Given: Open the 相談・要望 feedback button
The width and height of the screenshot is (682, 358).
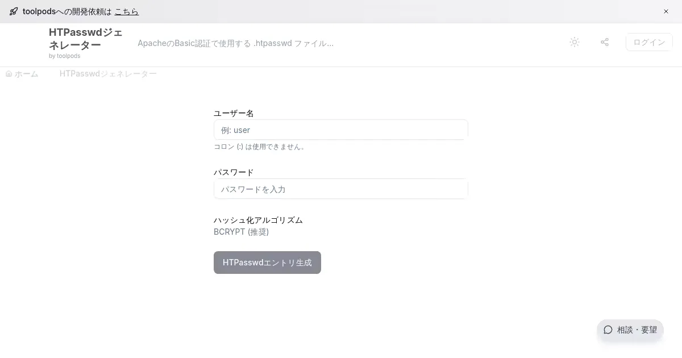Looking at the screenshot, I should click(630, 330).
